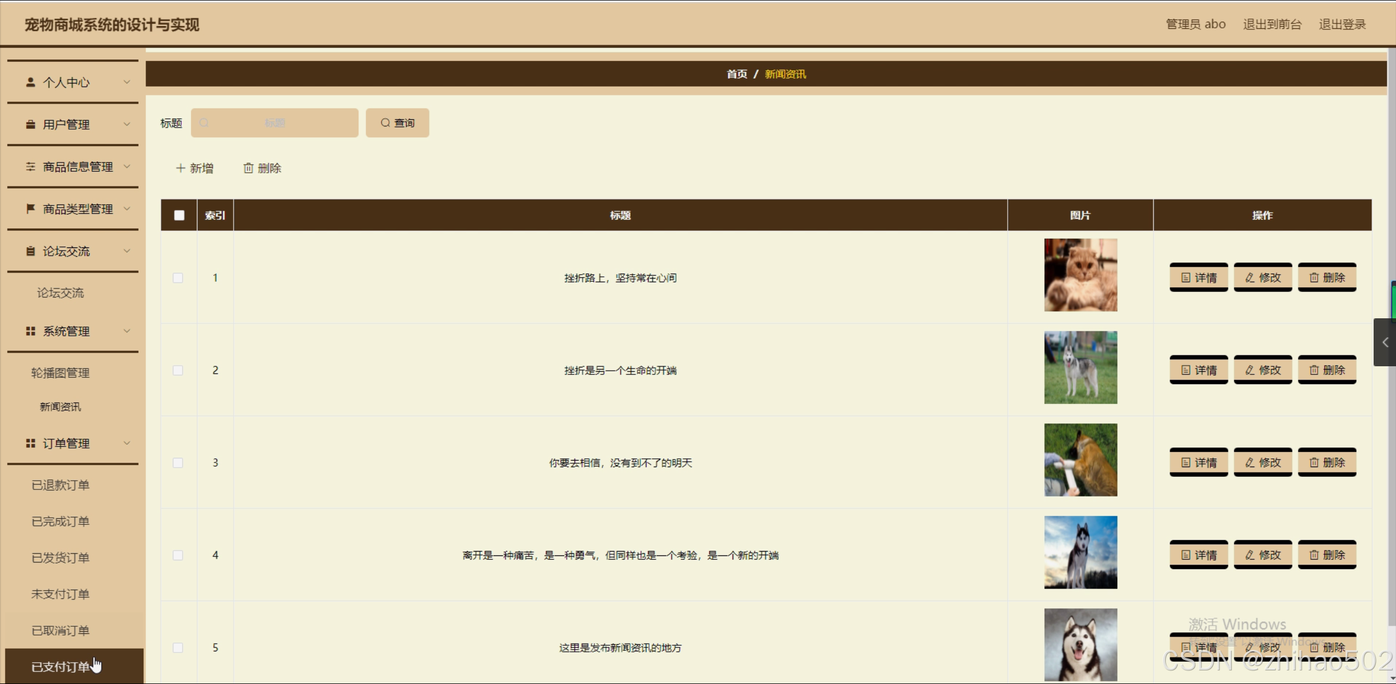Expand the 用户管理 menu chevron

tap(127, 124)
